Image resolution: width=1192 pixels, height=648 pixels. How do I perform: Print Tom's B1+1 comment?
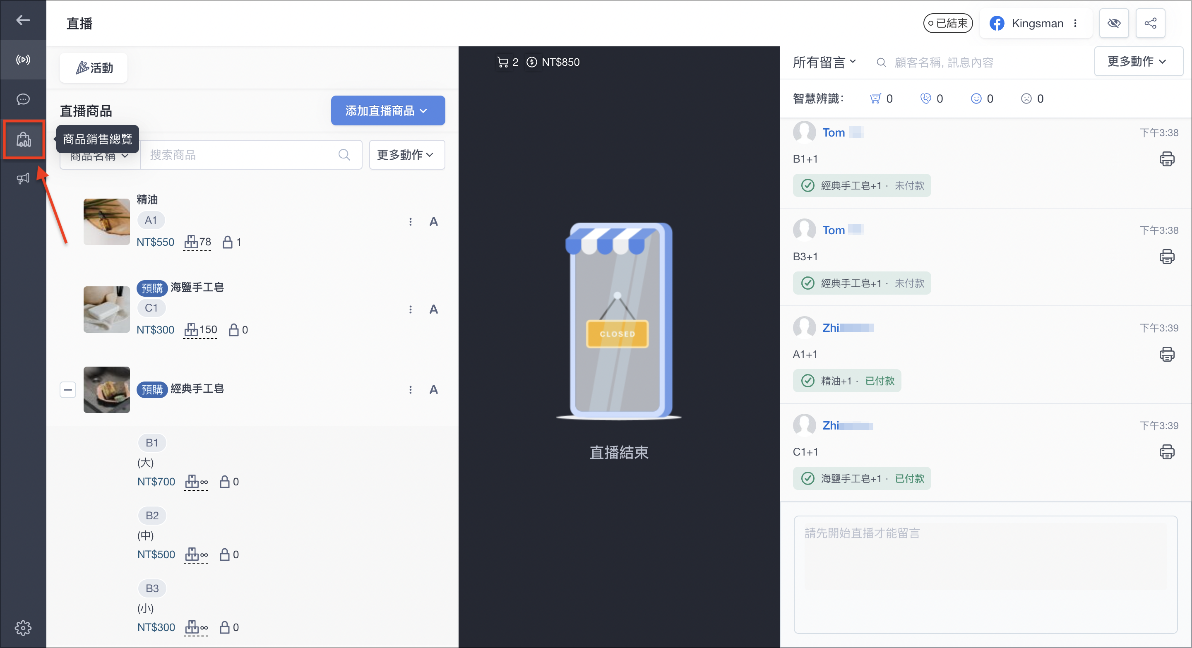click(1167, 159)
